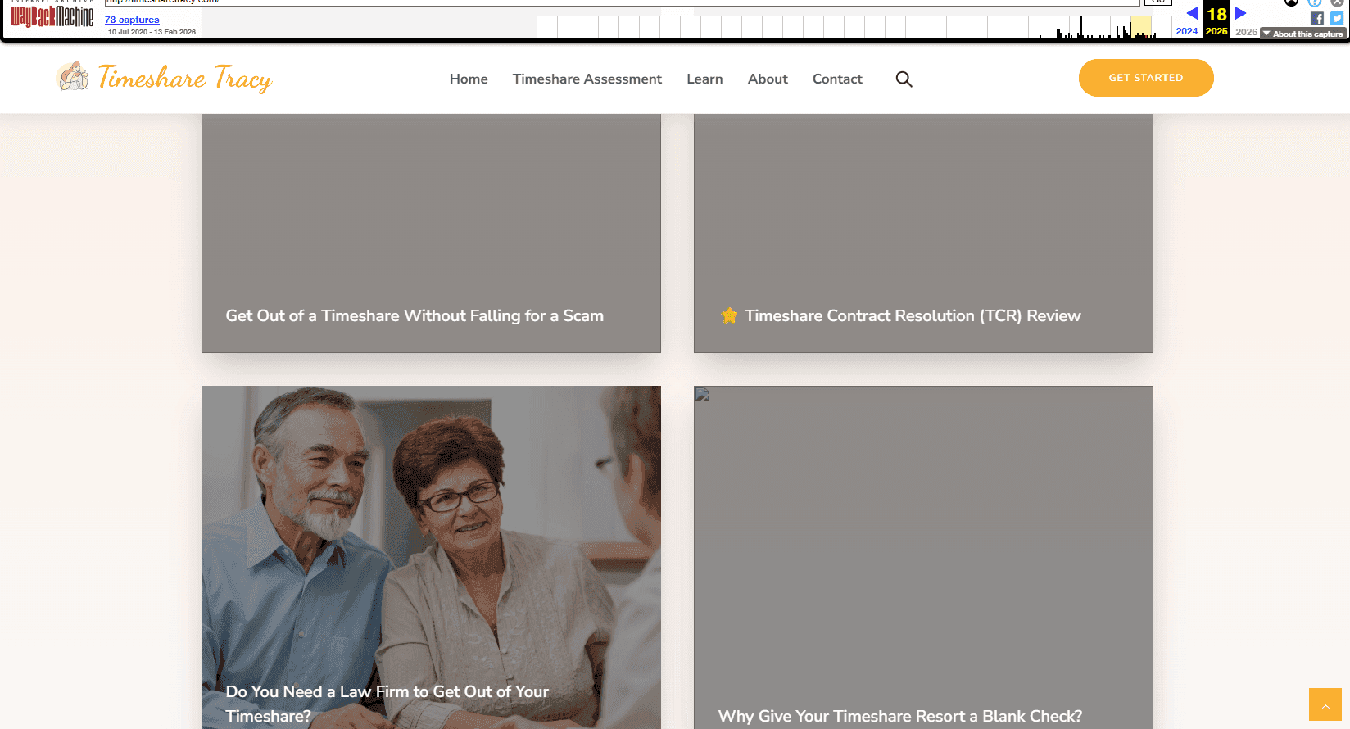Expand About this capture dropdown
The height and width of the screenshot is (729, 1350).
coord(1303,34)
